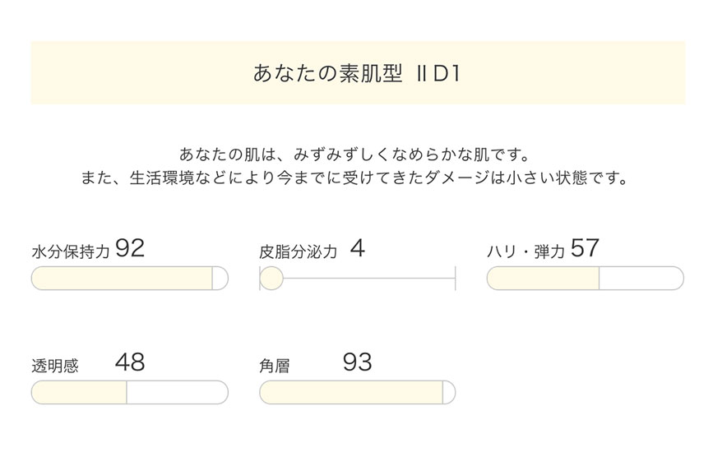
Task: Click the 透明感 progress bar
Action: pyautogui.click(x=129, y=392)
